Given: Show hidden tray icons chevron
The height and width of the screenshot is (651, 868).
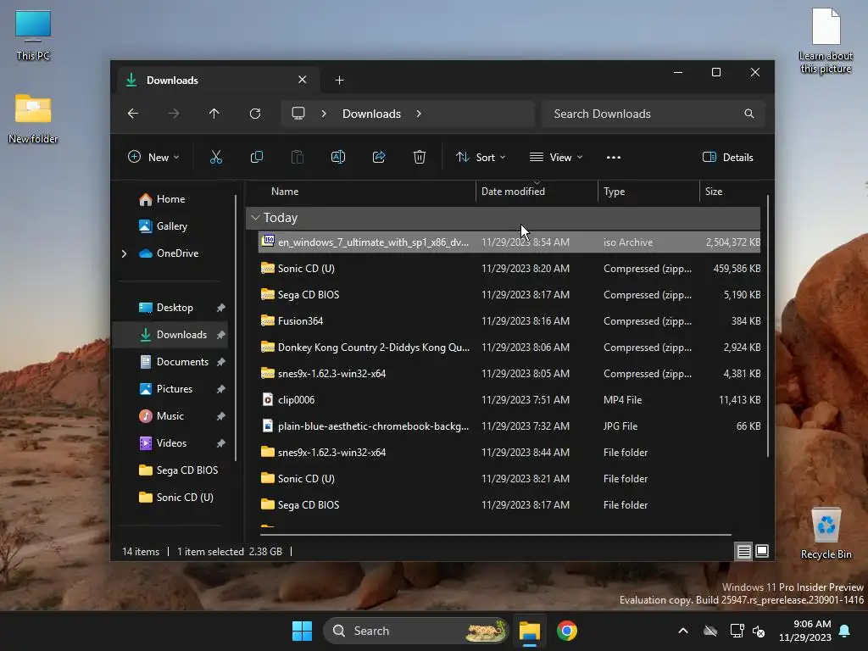Looking at the screenshot, I should coord(683,631).
